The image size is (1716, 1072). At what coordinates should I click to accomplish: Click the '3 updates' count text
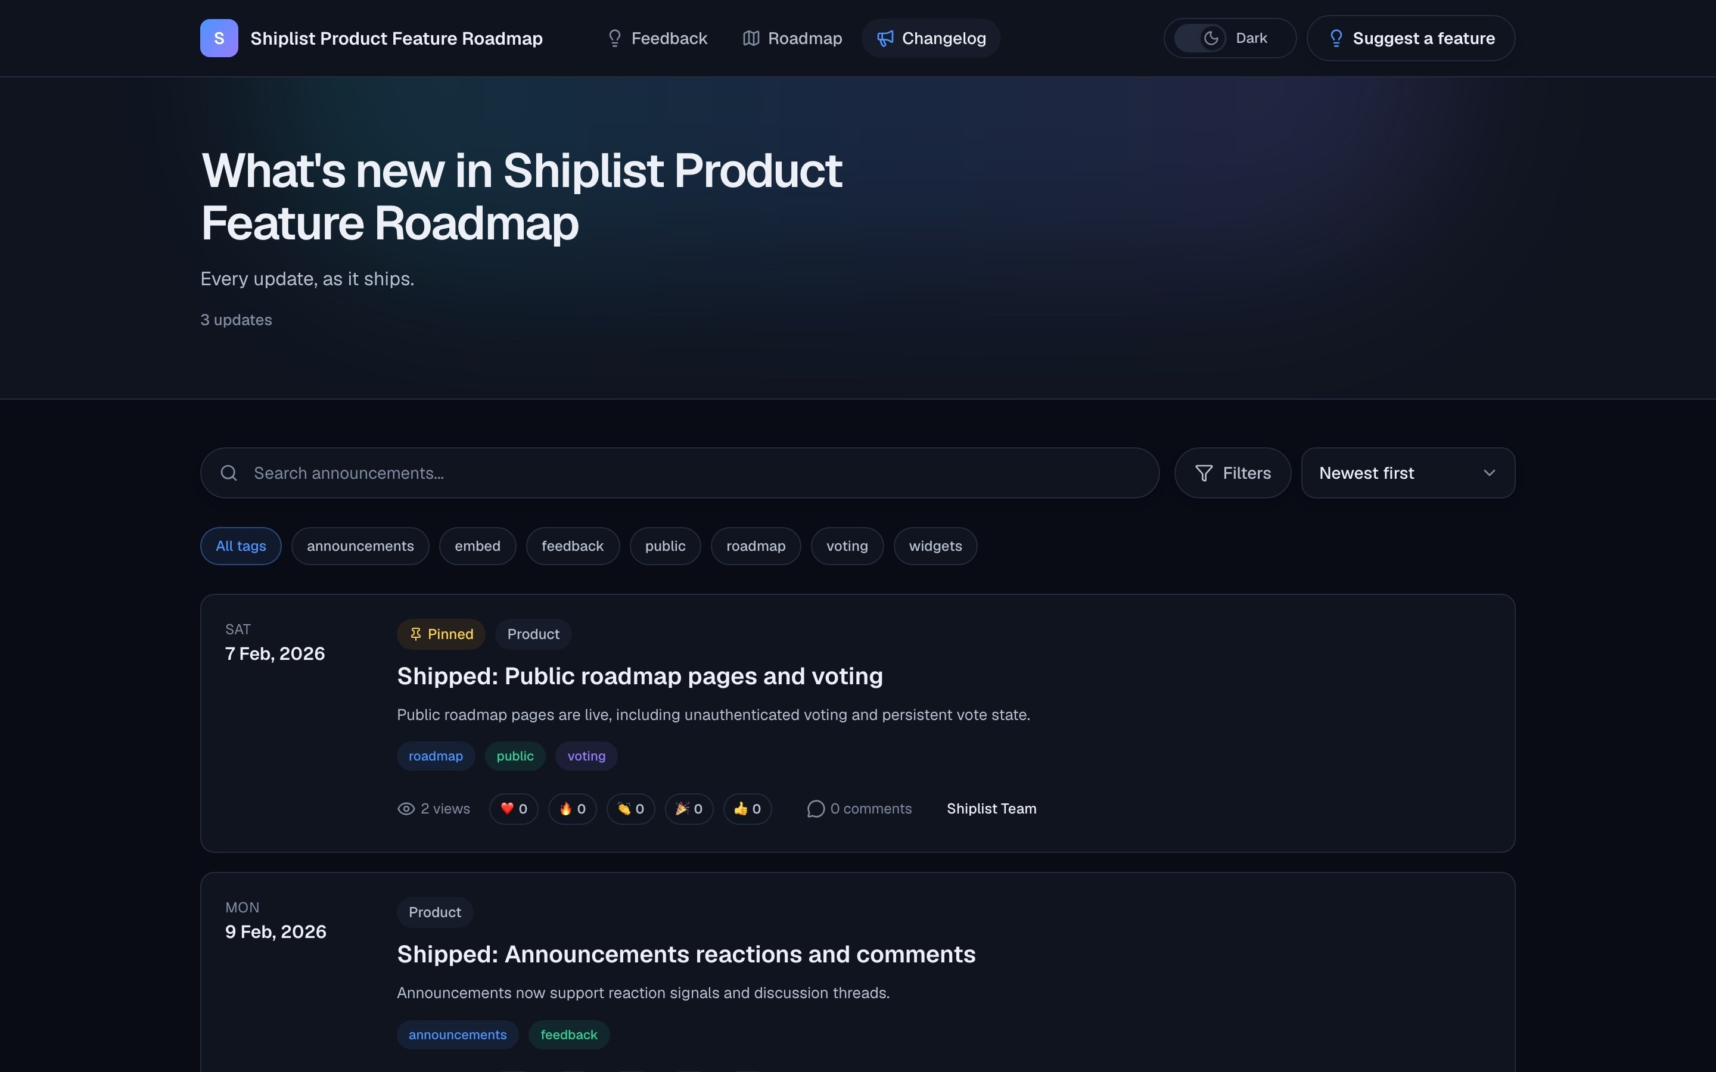point(236,320)
